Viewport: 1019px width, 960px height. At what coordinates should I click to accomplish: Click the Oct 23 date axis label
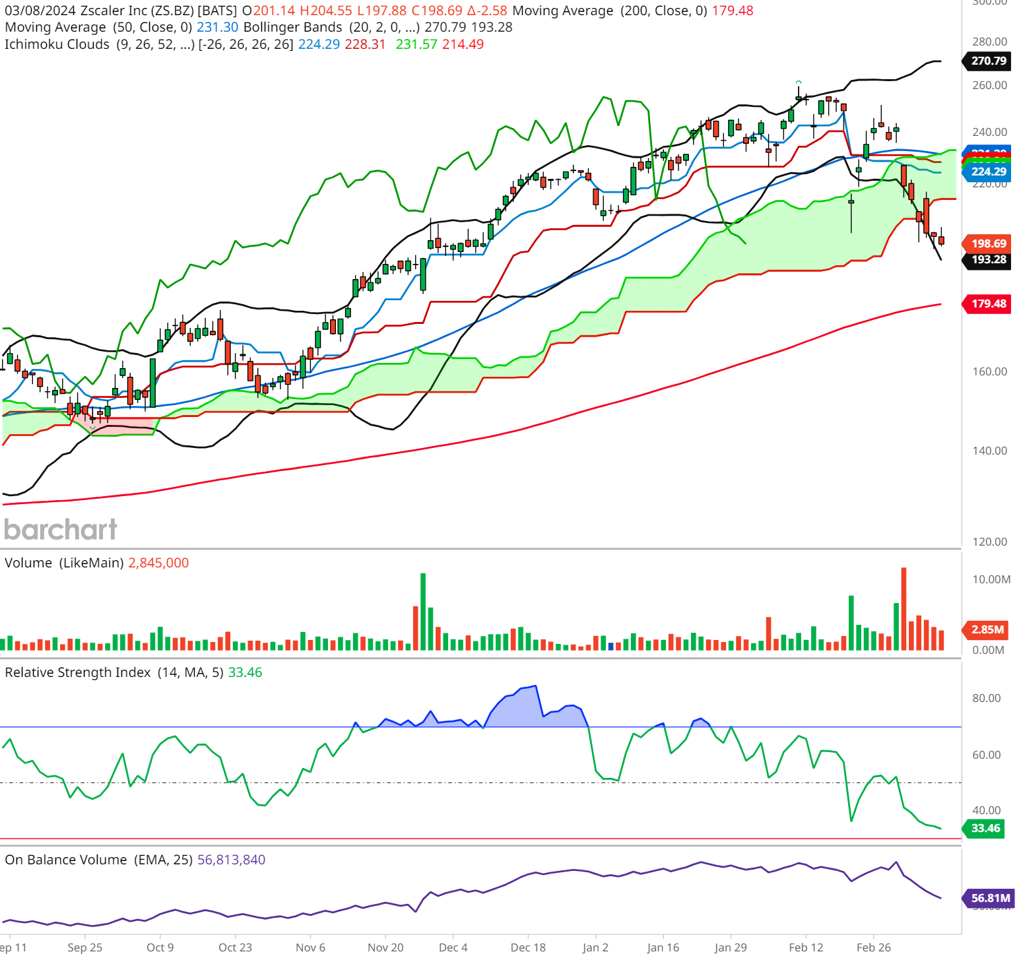[236, 948]
